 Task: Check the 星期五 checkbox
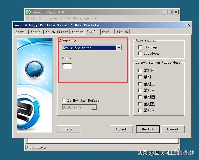pos(140,104)
